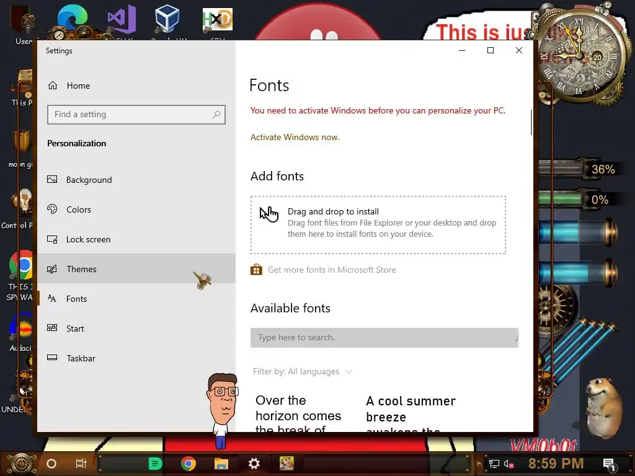The image size is (635, 476).
Task: Open font preview 'A cool summer breeze'
Action: (x=411, y=413)
